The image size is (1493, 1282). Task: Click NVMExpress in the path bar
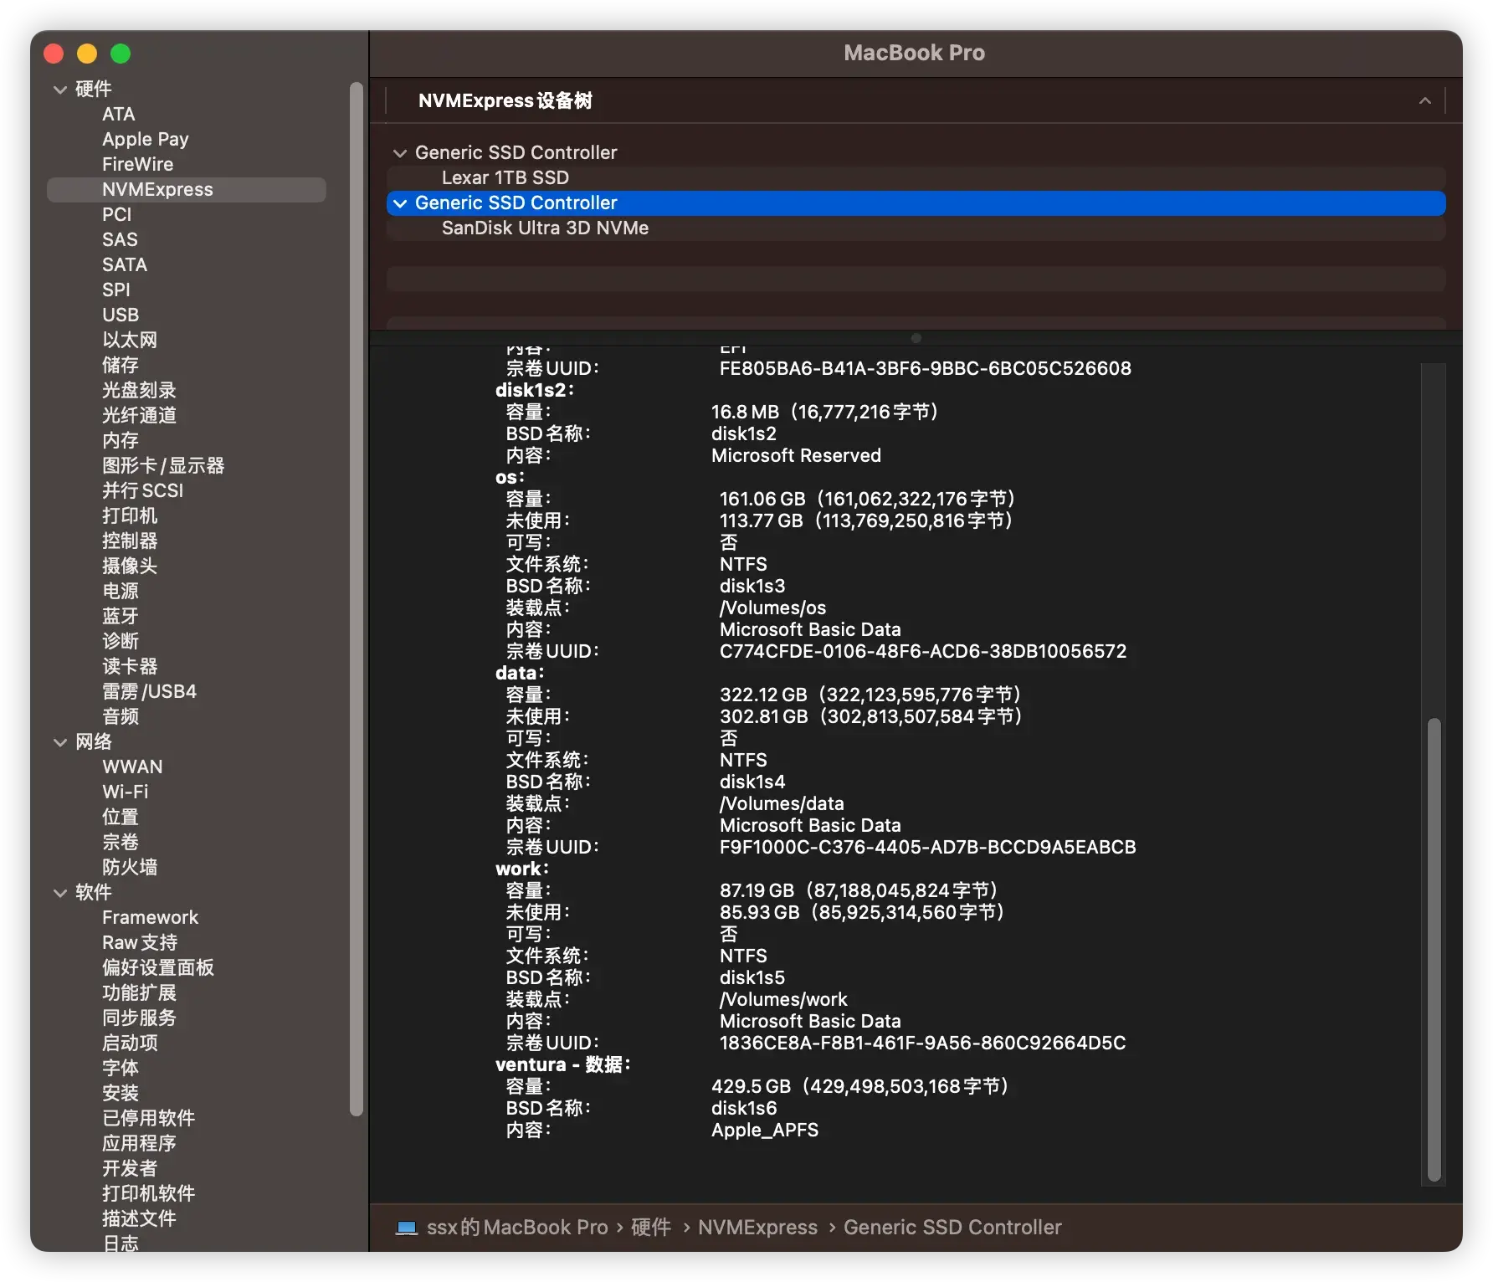tap(757, 1228)
